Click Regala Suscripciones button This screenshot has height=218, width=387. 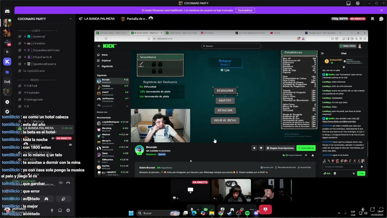point(280,148)
